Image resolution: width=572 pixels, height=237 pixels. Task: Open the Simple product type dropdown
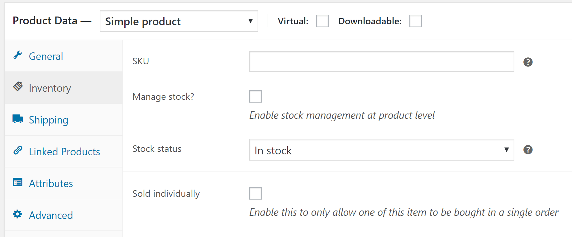(179, 21)
